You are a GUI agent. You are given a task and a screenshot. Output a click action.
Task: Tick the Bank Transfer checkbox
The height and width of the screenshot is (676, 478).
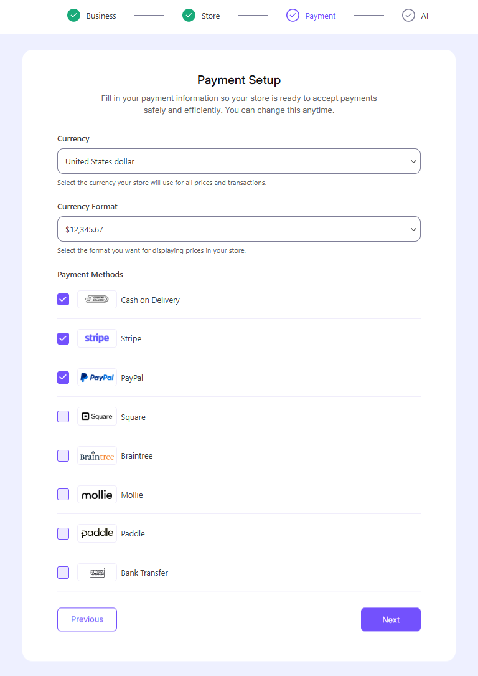pos(63,573)
